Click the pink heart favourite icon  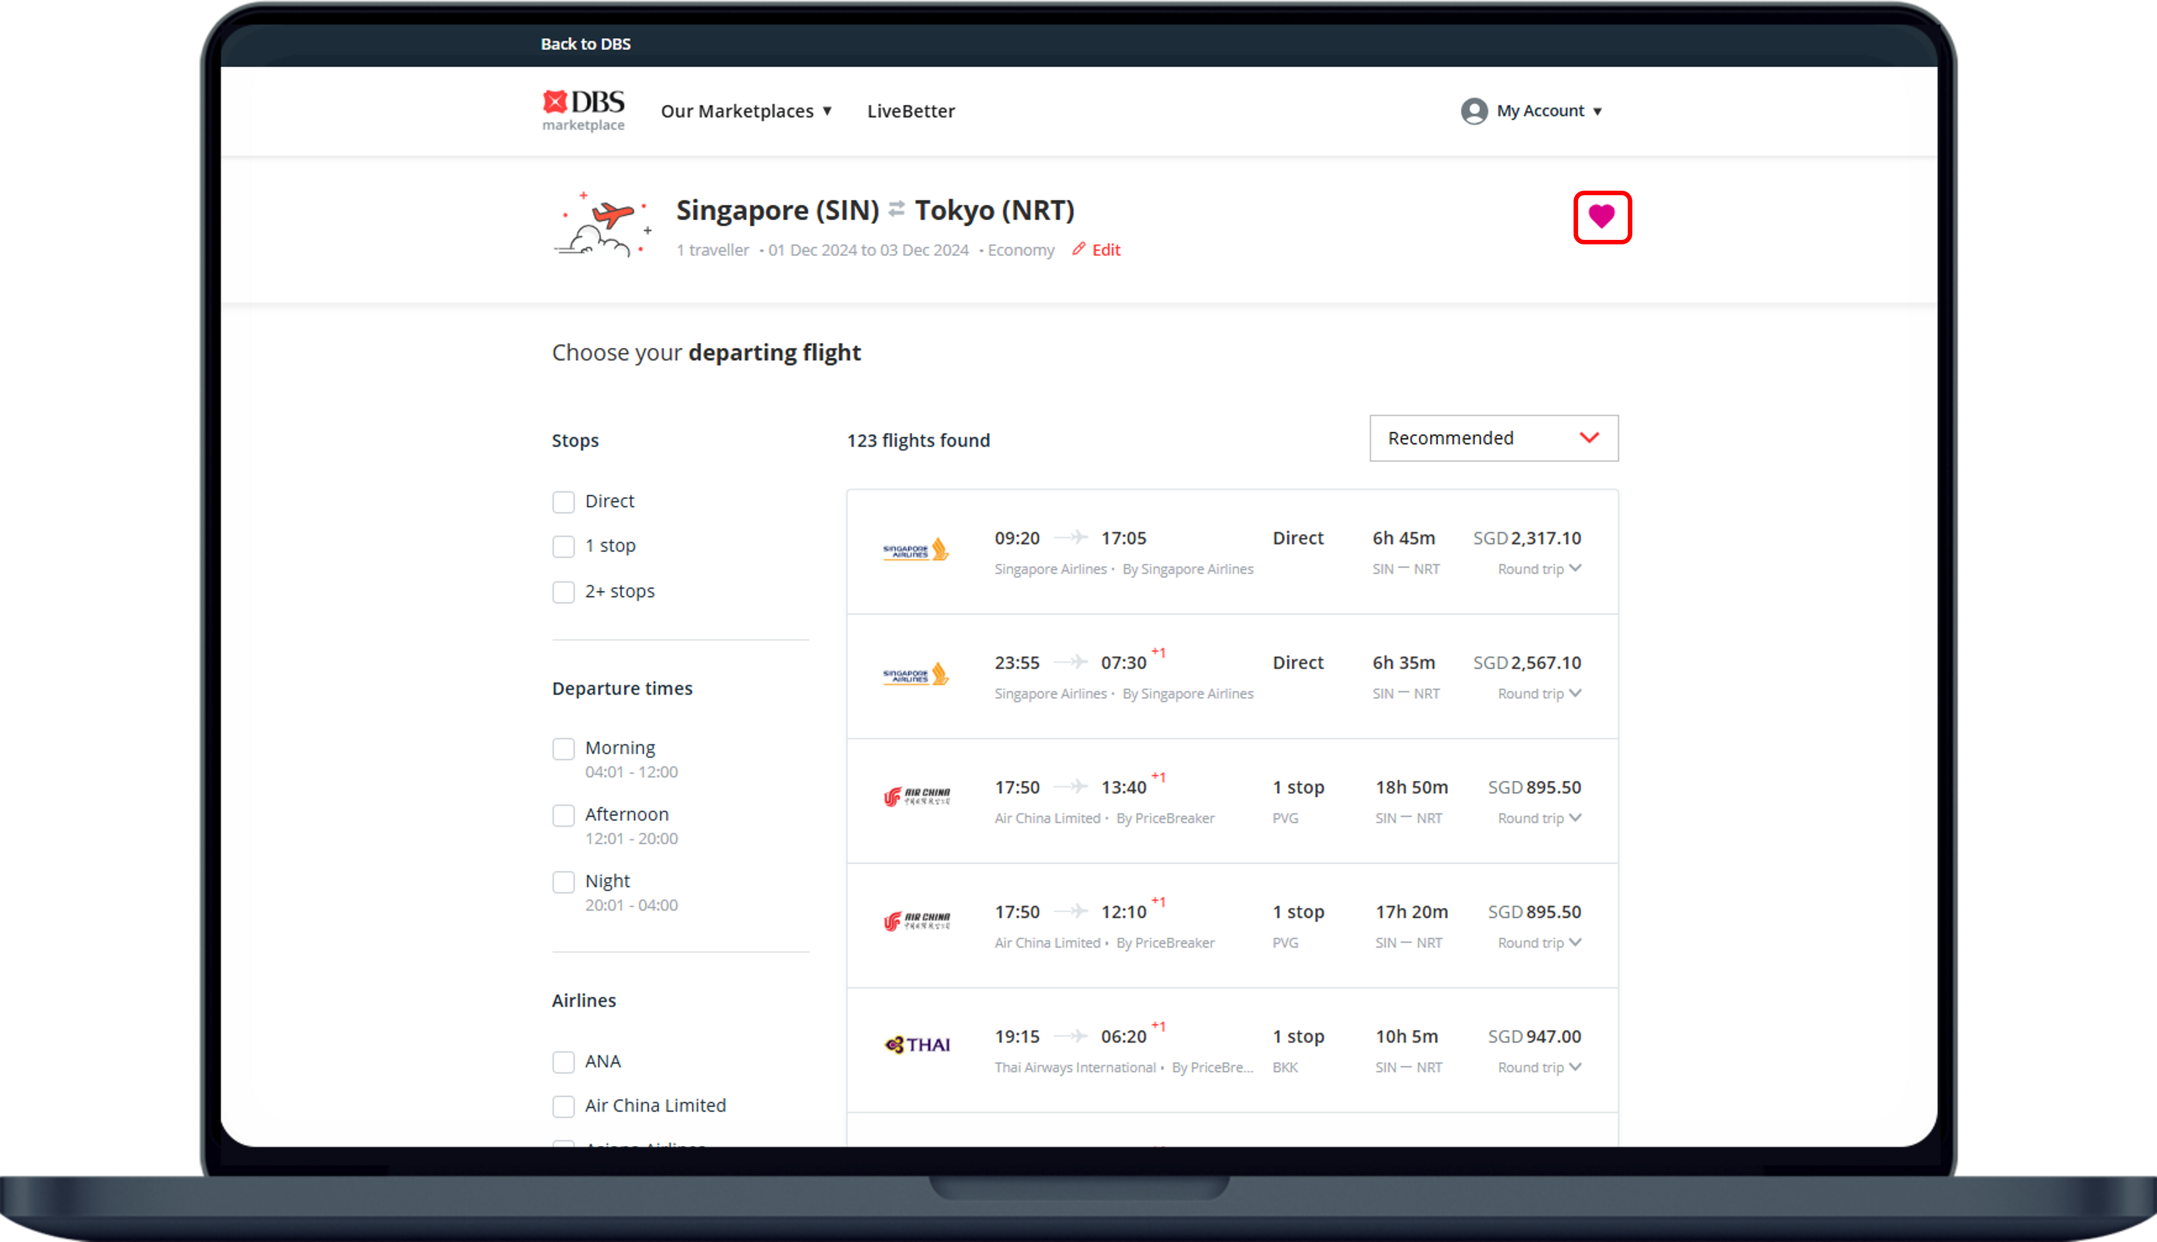tap(1602, 217)
